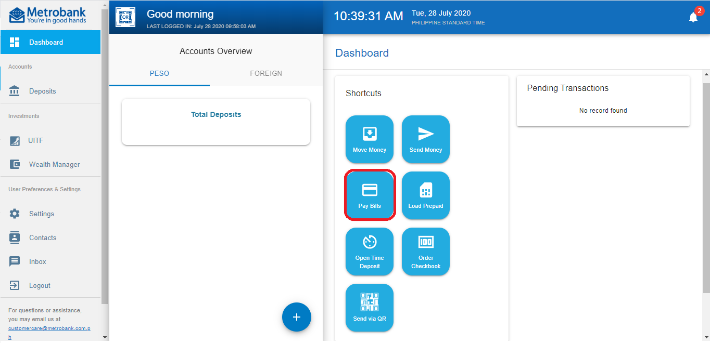Open the Open Time Deposit shortcut

point(370,252)
